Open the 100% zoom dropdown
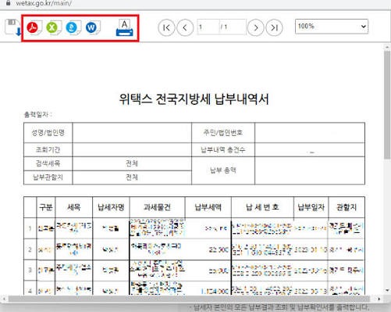Screen dimensions: 391x312 [x=332, y=27]
